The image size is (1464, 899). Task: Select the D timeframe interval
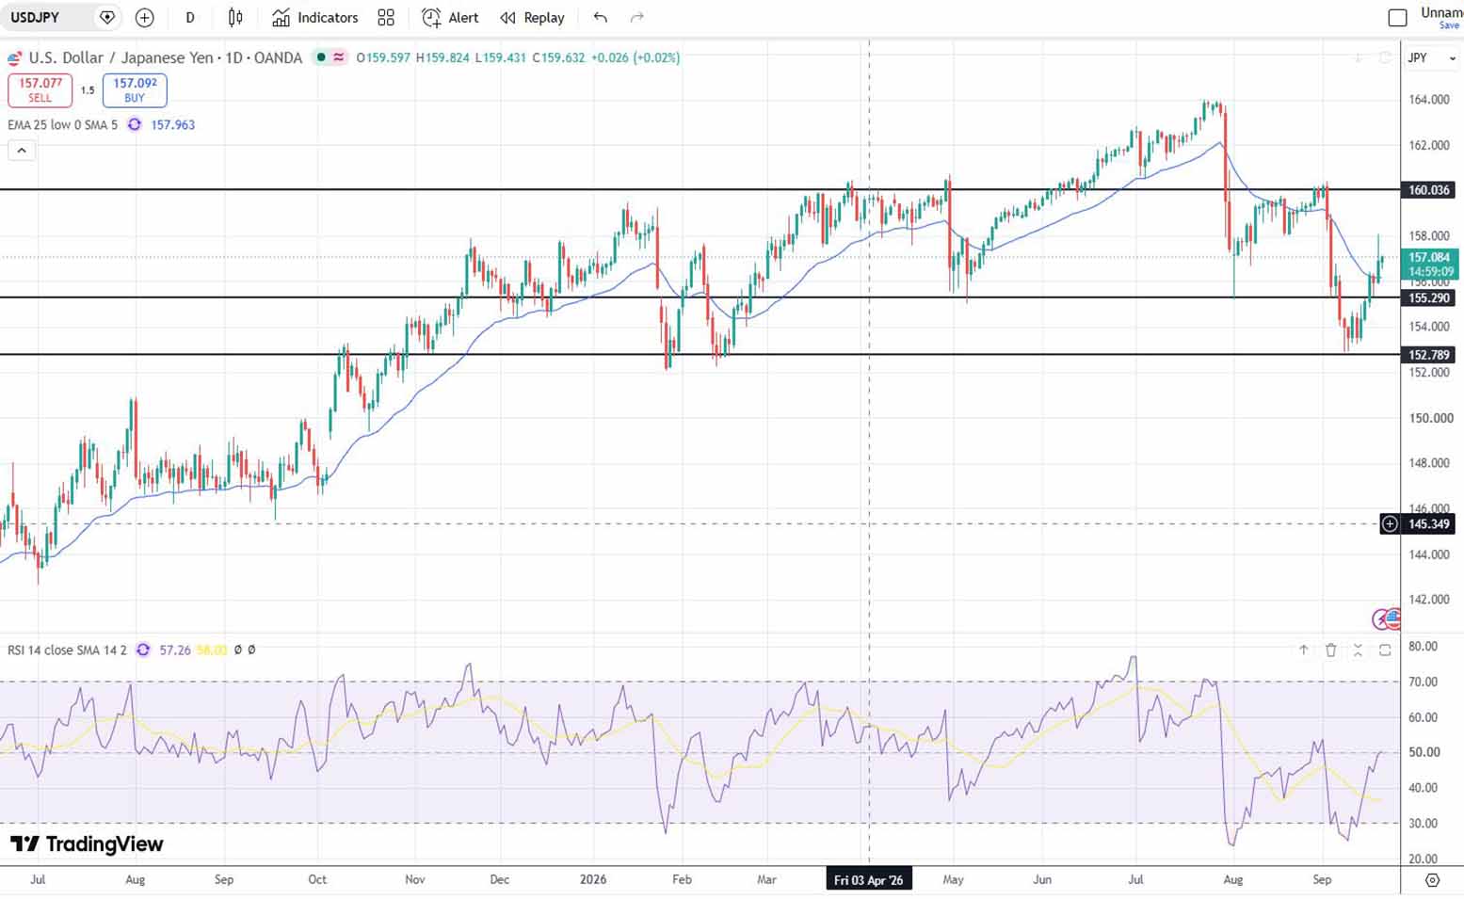pyautogui.click(x=190, y=18)
